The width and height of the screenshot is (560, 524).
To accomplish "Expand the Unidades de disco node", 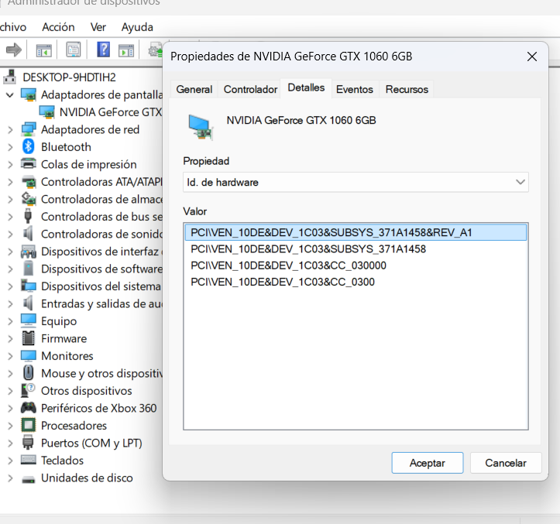I will (x=10, y=478).
